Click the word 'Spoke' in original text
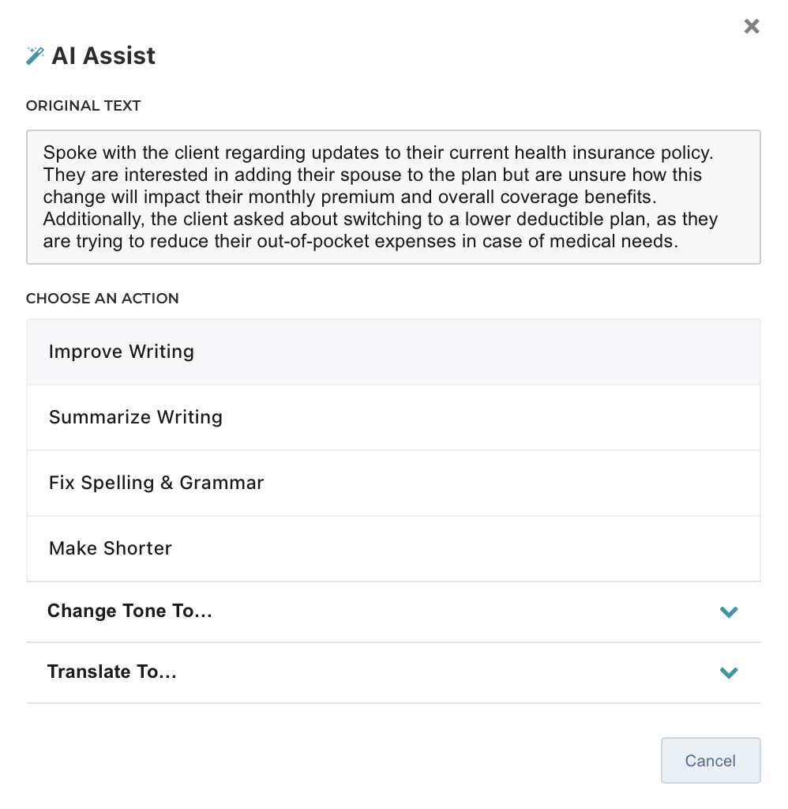 tap(66, 152)
